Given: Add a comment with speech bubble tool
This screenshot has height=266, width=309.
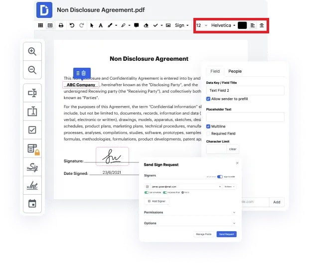Looking at the screenshot, I should [x=137, y=25].
